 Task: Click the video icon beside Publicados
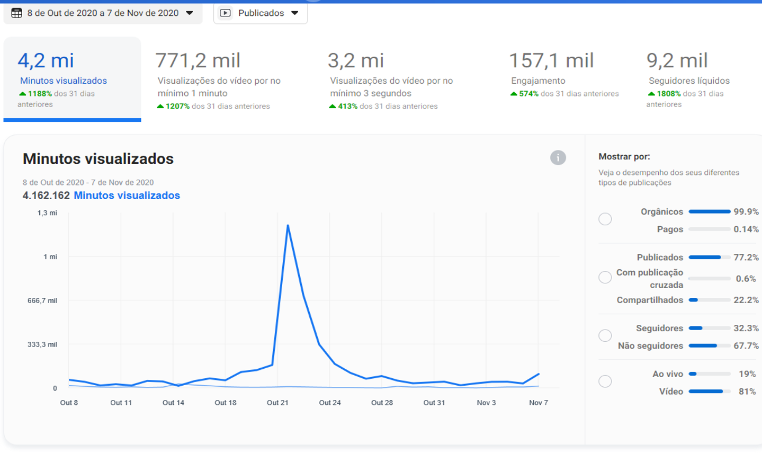tap(225, 13)
